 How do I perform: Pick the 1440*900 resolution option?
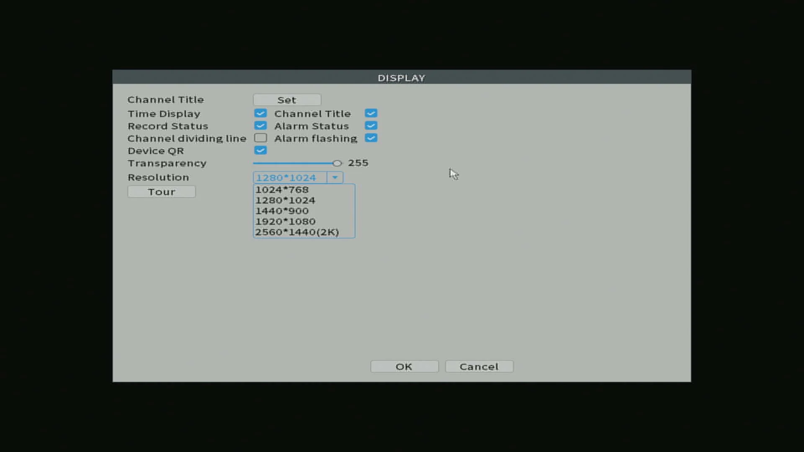[x=282, y=211]
